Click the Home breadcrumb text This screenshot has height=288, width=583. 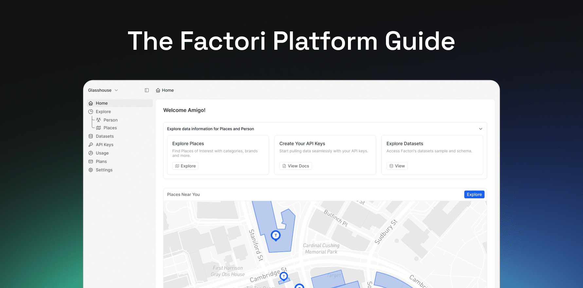[168, 90]
